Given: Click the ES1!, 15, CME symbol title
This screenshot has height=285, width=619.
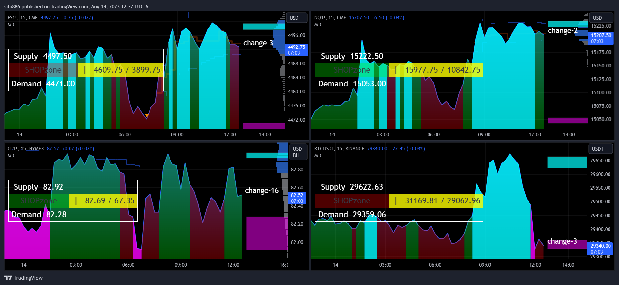Looking at the screenshot, I should pos(23,18).
